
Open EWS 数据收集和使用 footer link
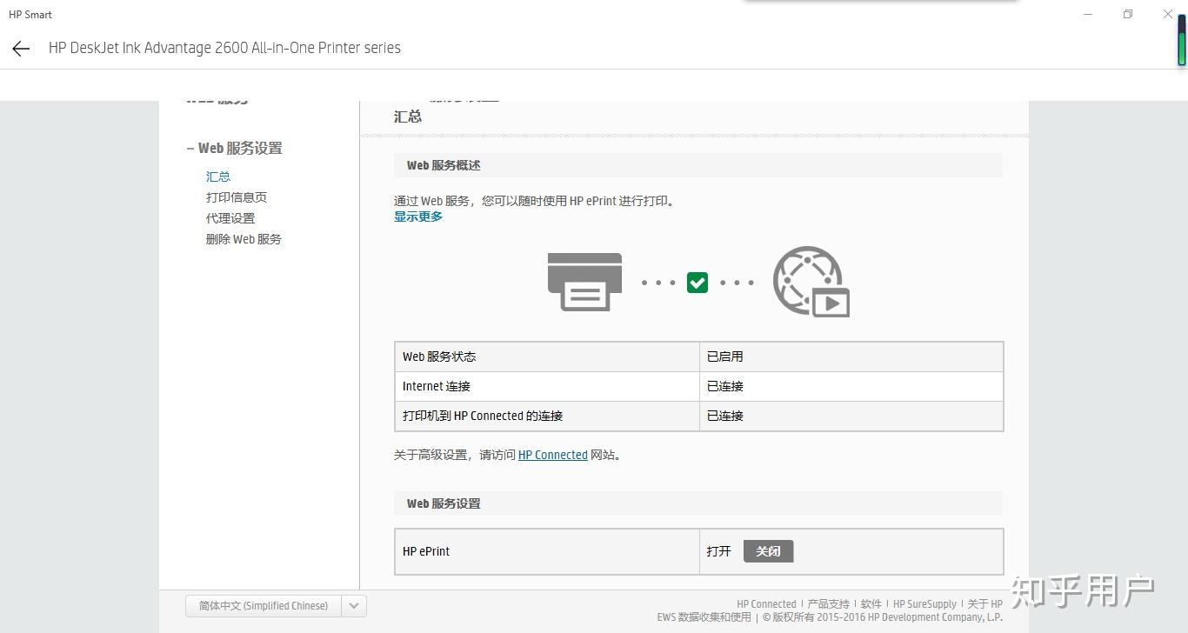click(x=704, y=617)
